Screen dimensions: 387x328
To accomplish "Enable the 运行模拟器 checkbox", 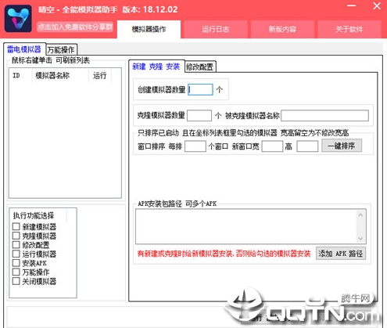I will click(16, 254).
